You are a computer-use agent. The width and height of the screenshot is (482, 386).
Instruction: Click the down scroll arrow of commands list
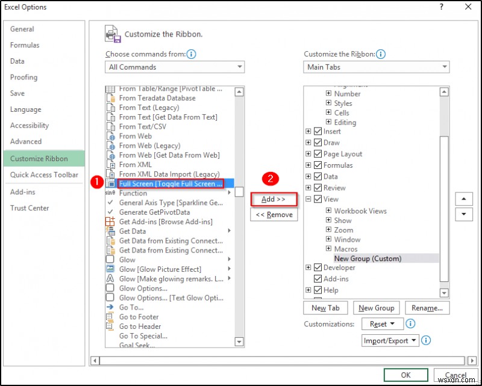tap(239, 342)
